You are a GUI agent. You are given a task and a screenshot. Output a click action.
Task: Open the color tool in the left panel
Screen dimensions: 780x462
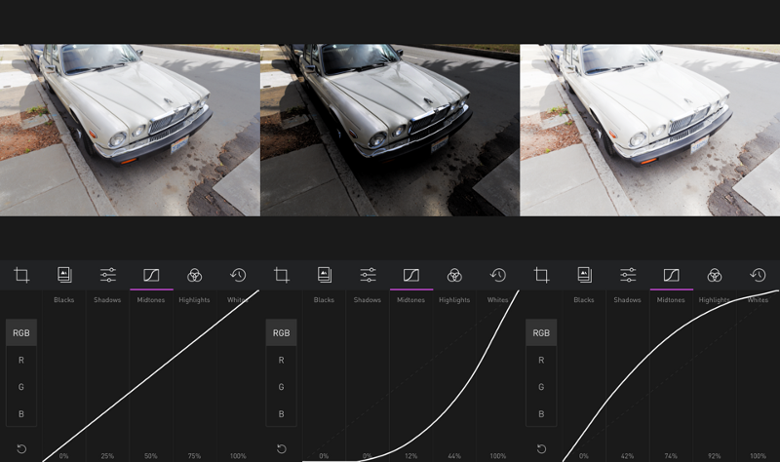click(x=194, y=276)
